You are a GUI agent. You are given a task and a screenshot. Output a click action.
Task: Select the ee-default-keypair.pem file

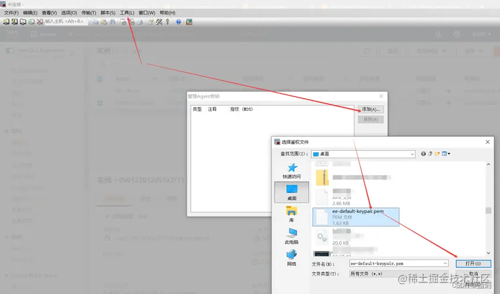(x=355, y=217)
